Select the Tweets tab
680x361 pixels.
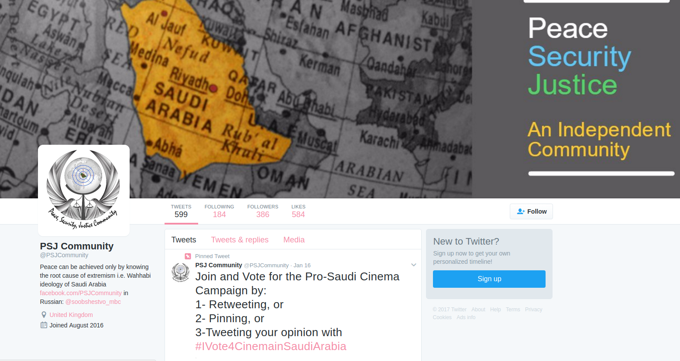(184, 240)
